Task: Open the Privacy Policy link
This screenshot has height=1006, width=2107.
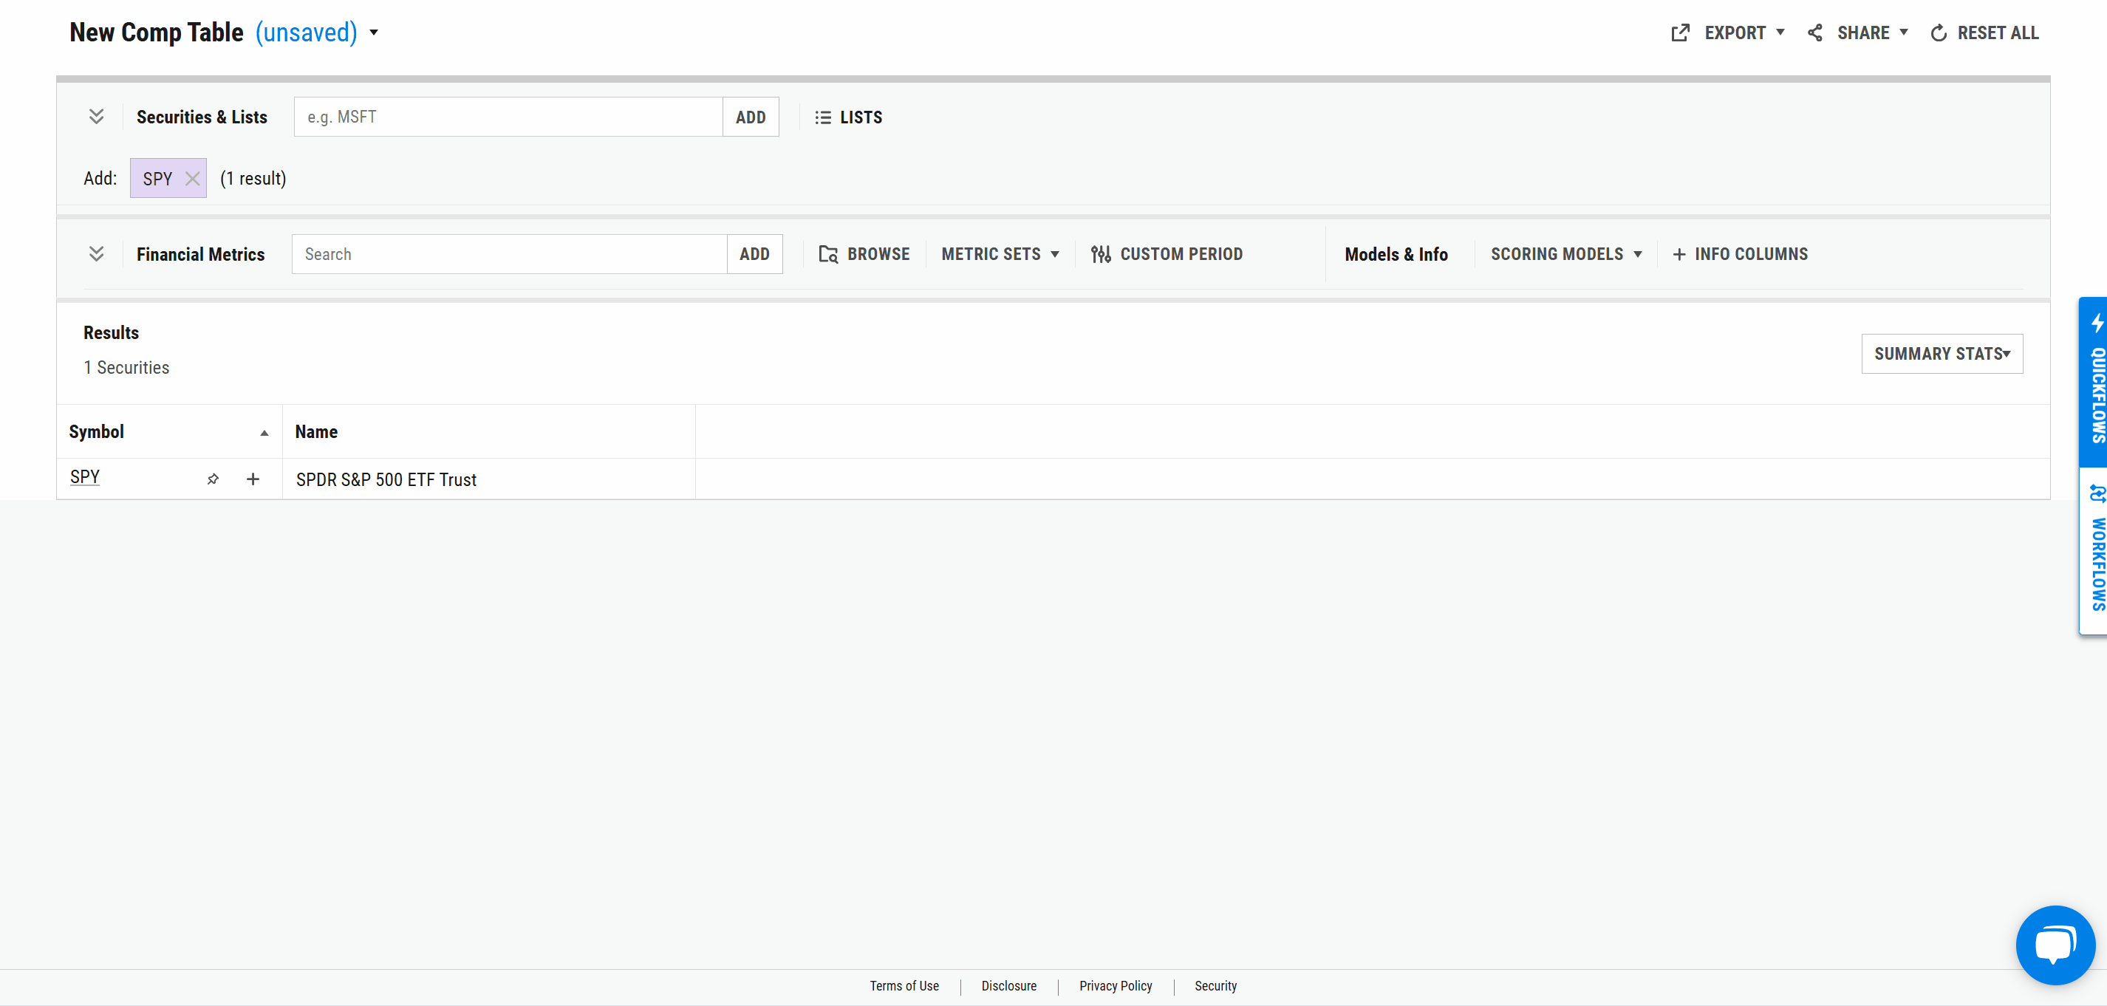Action: pyautogui.click(x=1115, y=985)
